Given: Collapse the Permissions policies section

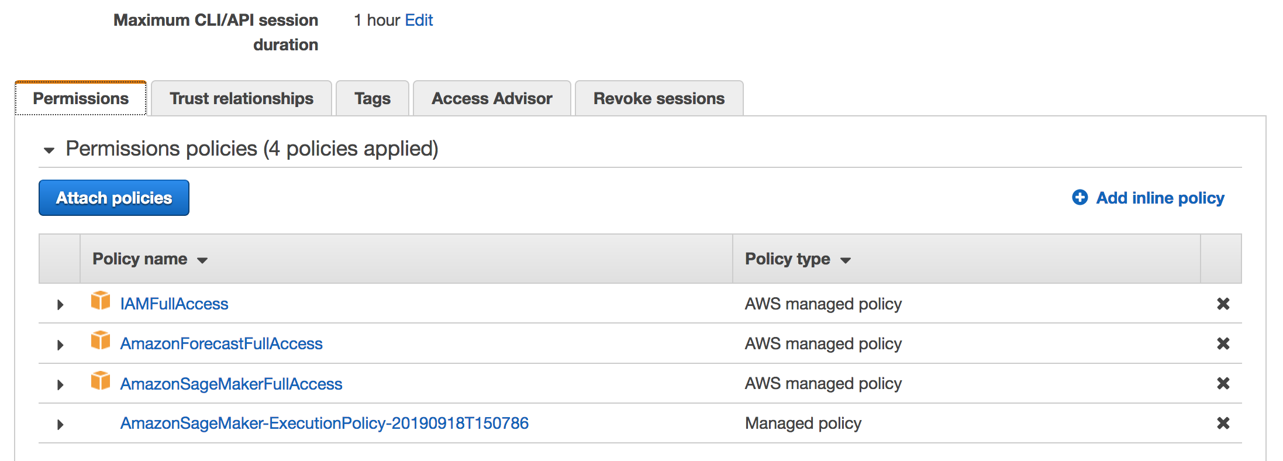Looking at the screenshot, I should tap(49, 150).
